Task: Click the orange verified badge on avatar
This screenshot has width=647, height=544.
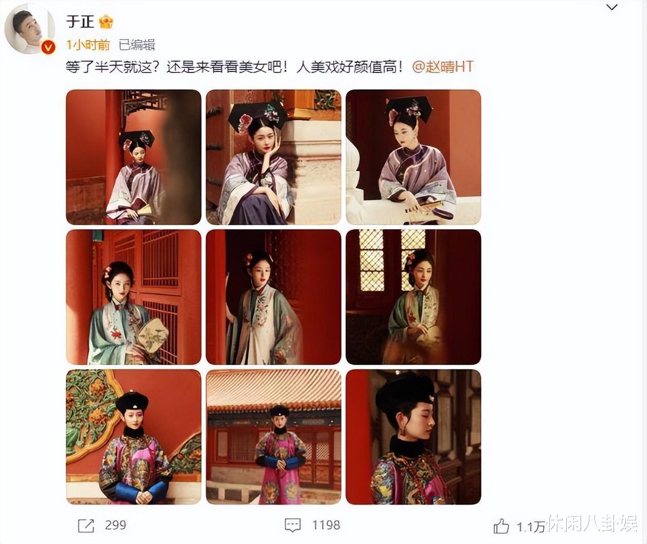Action: coord(48,47)
